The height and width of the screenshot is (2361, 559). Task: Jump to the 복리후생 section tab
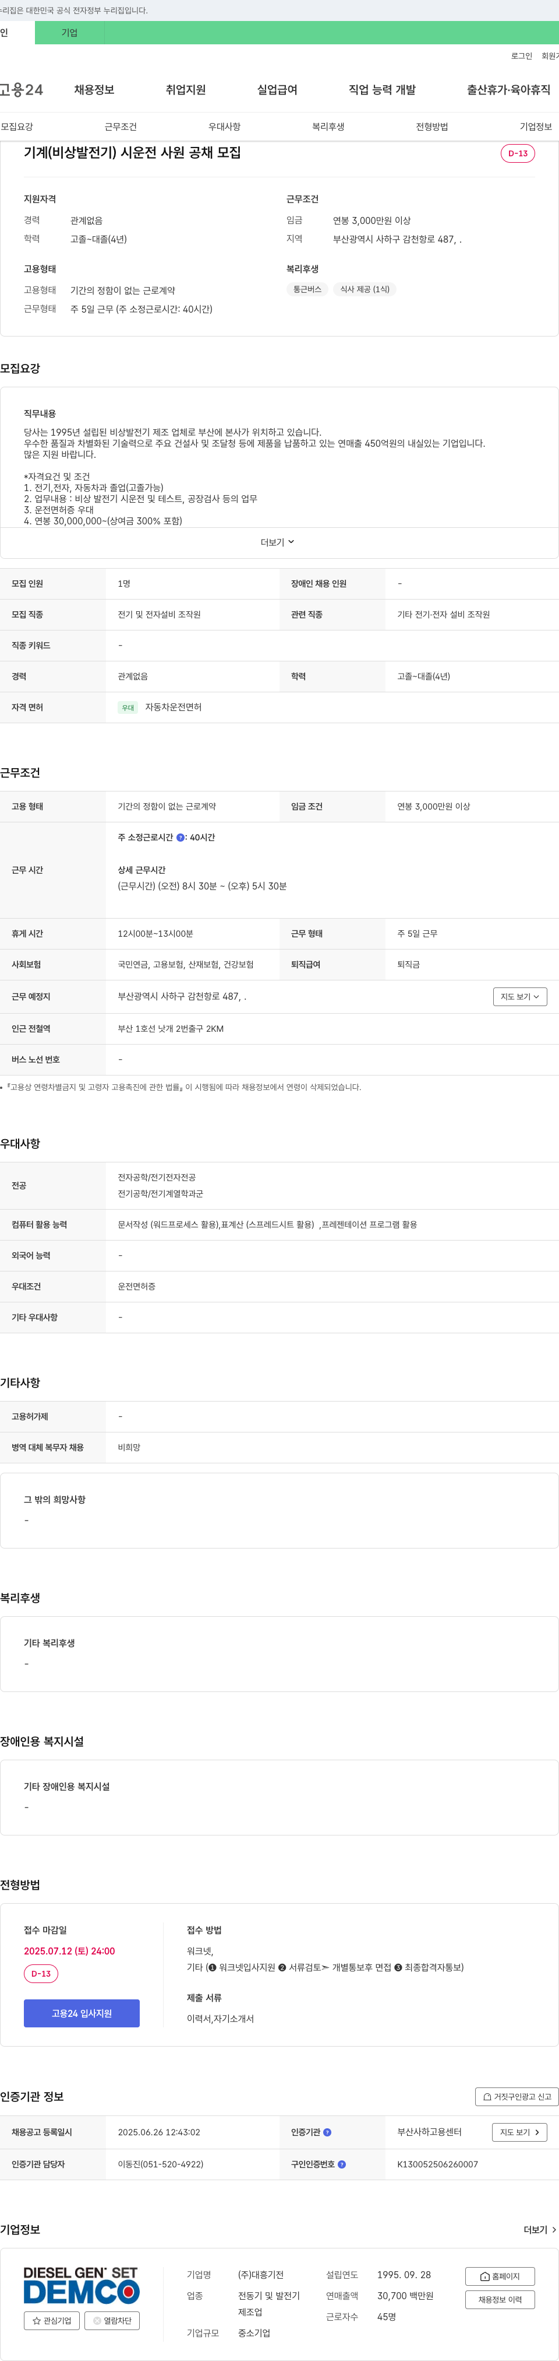coord(328,127)
